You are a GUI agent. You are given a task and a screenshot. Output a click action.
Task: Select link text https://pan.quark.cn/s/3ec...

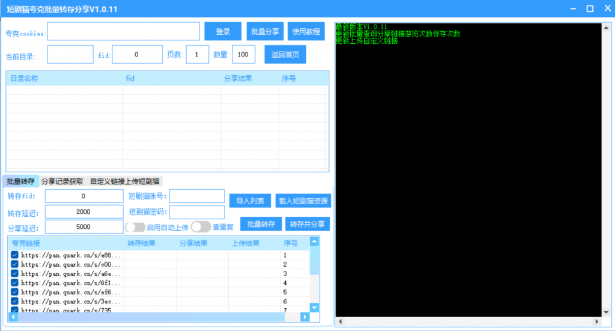point(71,302)
